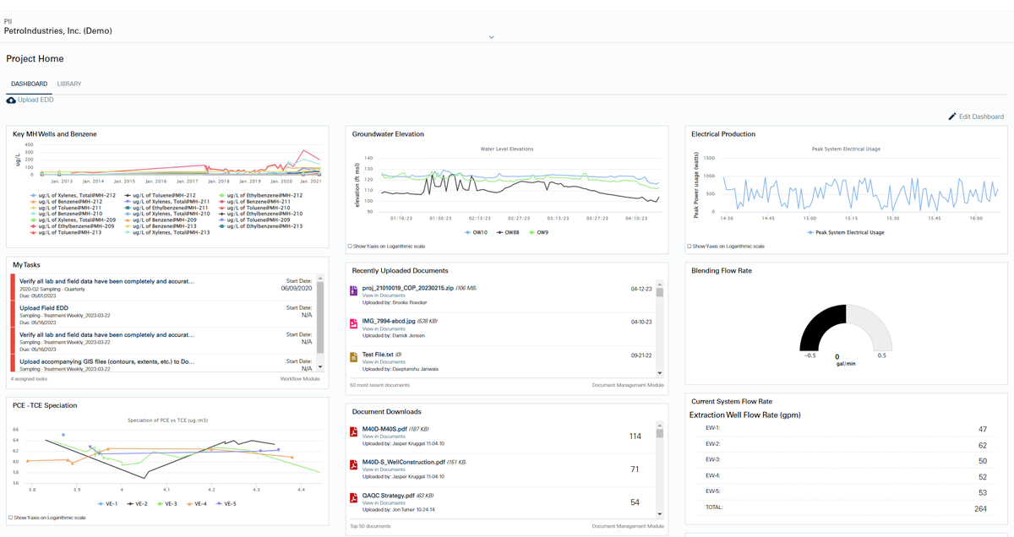Image resolution: width=1014 pixels, height=537 pixels.
Task: Toggle OW10 series in Groundwater legend
Action: pos(476,232)
